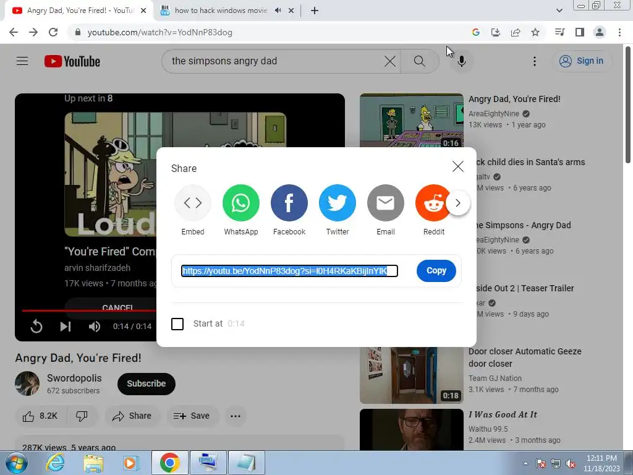The height and width of the screenshot is (475, 633).
Task: Open a new browser tab
Action: (x=315, y=11)
